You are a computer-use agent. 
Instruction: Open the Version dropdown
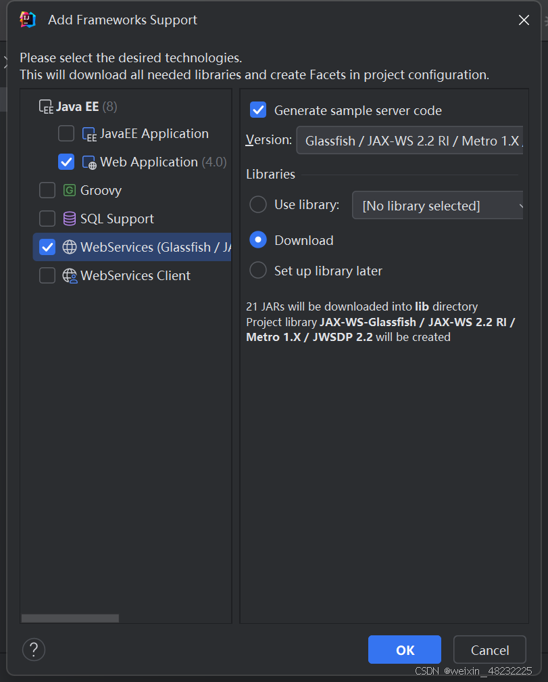coord(409,141)
